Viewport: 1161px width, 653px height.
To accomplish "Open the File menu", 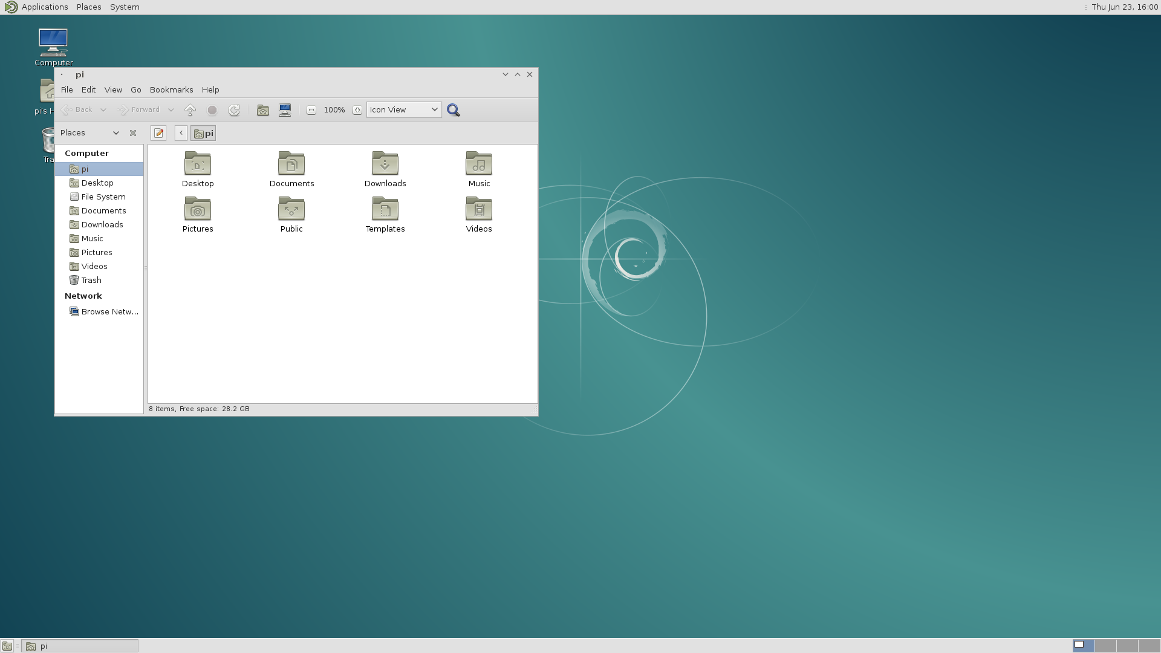I will (x=67, y=90).
